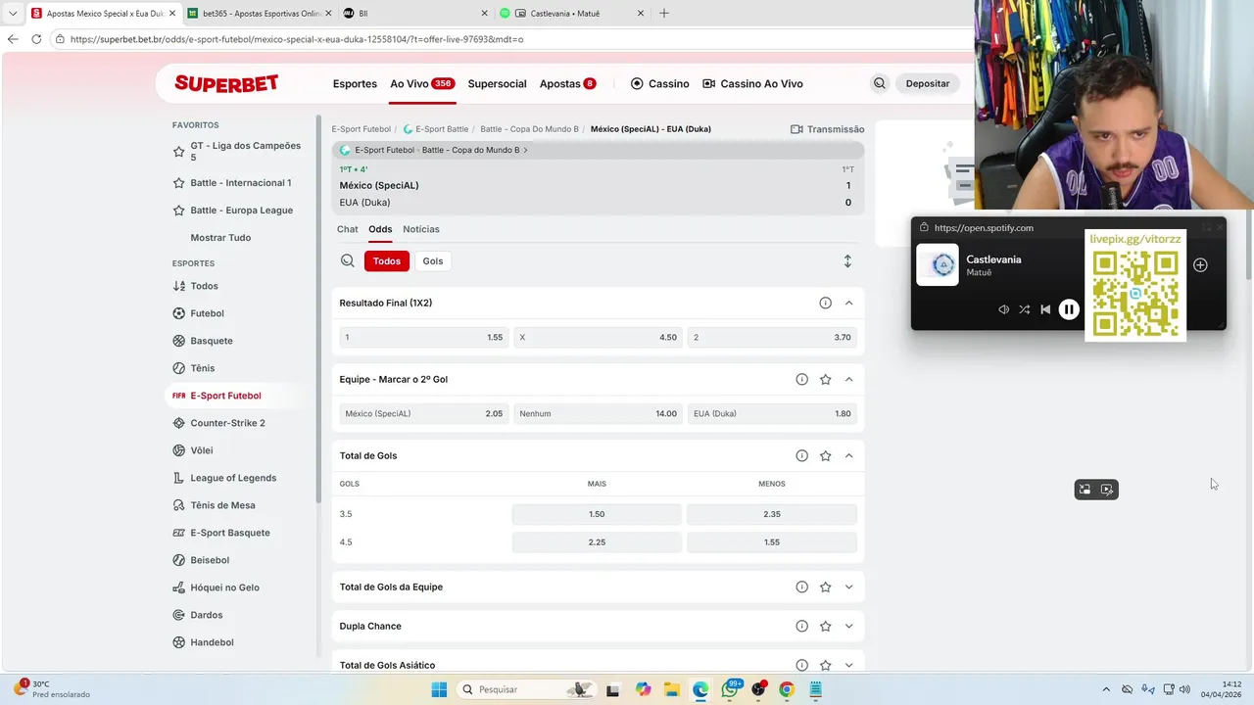The width and height of the screenshot is (1254, 705).
Task: Click the browser address bar URL
Action: coord(297,39)
